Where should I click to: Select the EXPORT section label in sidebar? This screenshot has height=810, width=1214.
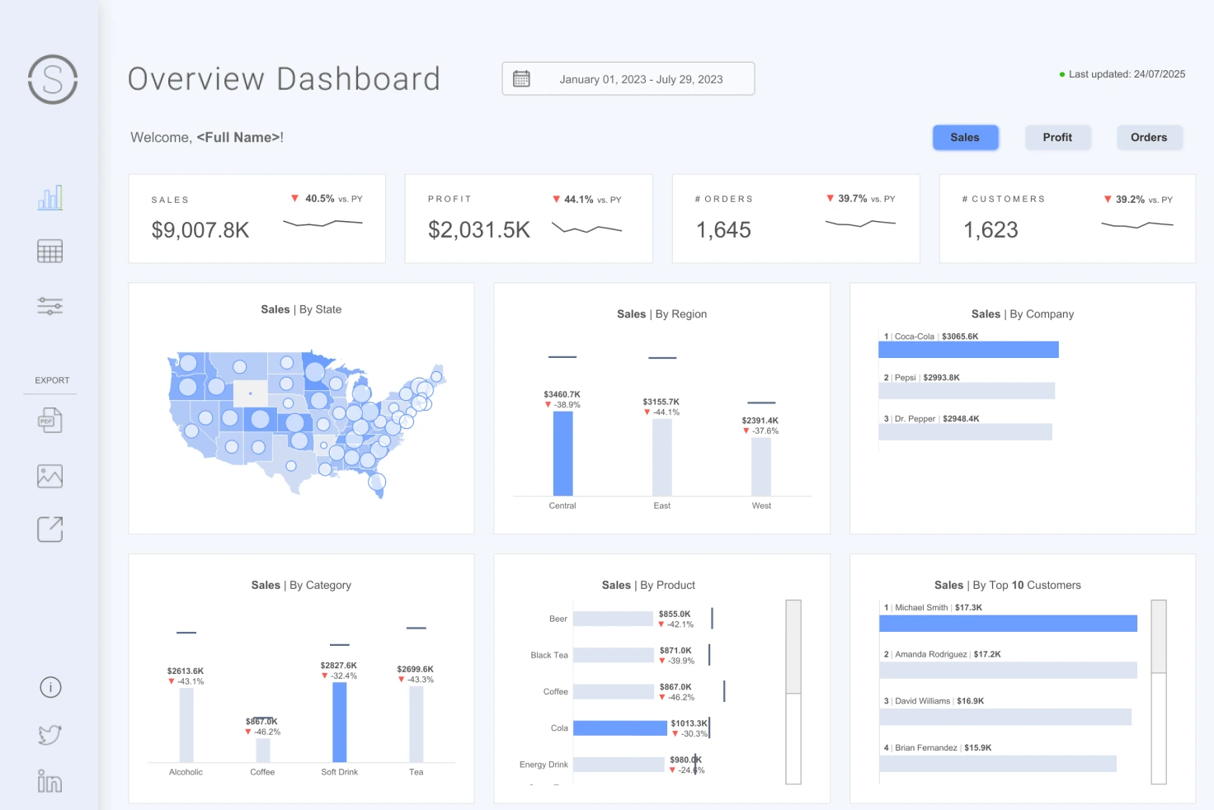[51, 380]
